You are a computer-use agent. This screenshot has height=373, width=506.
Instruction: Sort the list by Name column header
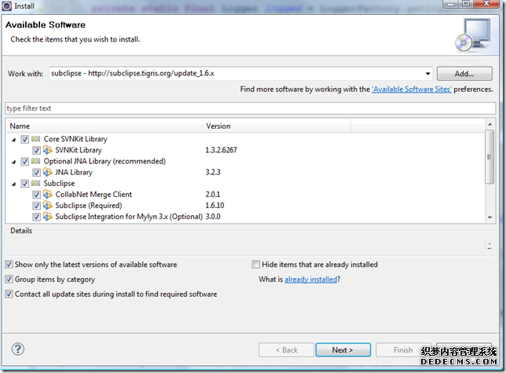[102, 126]
